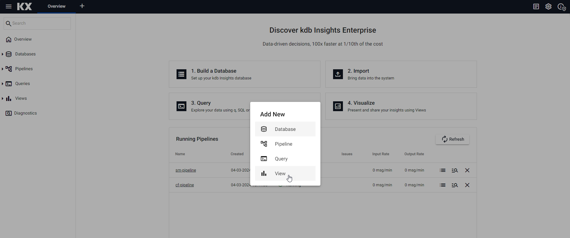Choose Database in Add New menu
Screen dimensions: 570x238
(x=285, y=129)
